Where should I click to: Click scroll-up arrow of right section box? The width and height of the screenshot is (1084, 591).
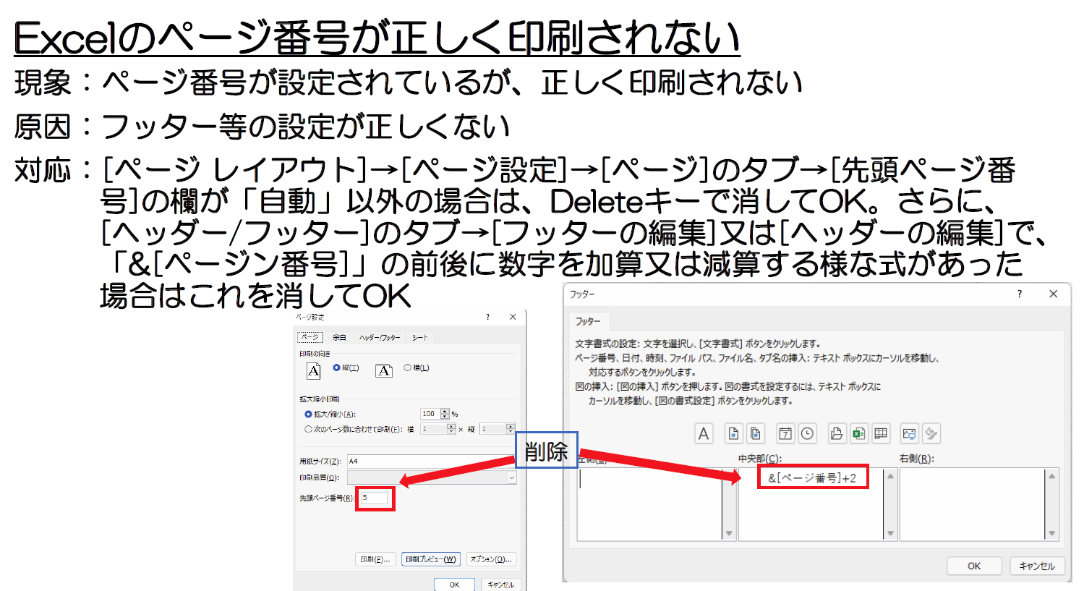pyautogui.click(x=1051, y=475)
